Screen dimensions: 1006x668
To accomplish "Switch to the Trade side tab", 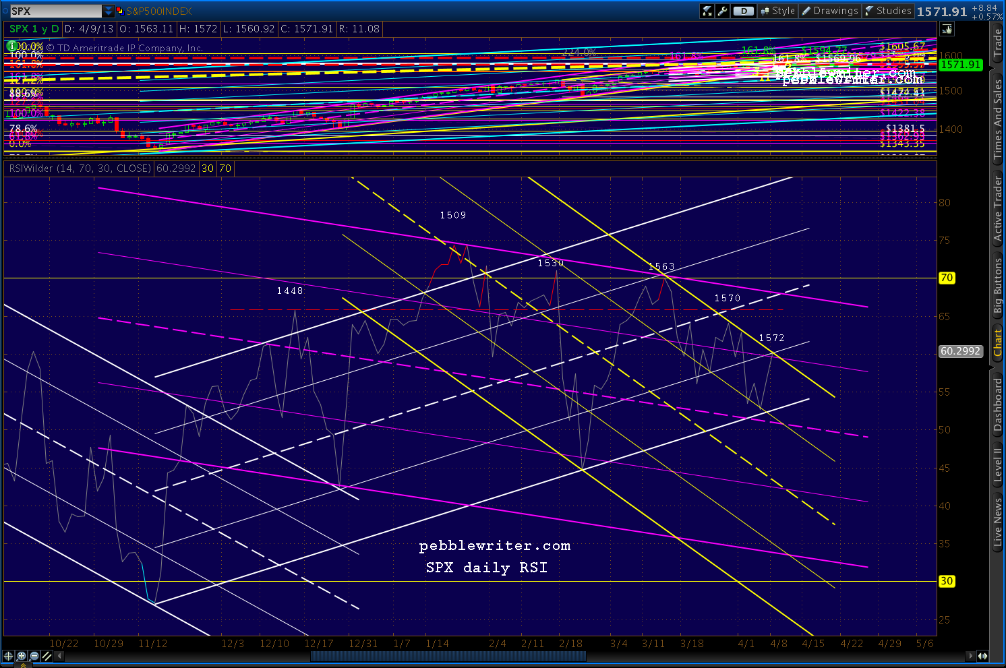I will (998, 42).
